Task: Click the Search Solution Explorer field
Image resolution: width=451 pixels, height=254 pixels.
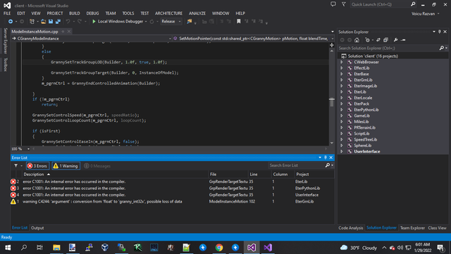Action: tap(388, 49)
